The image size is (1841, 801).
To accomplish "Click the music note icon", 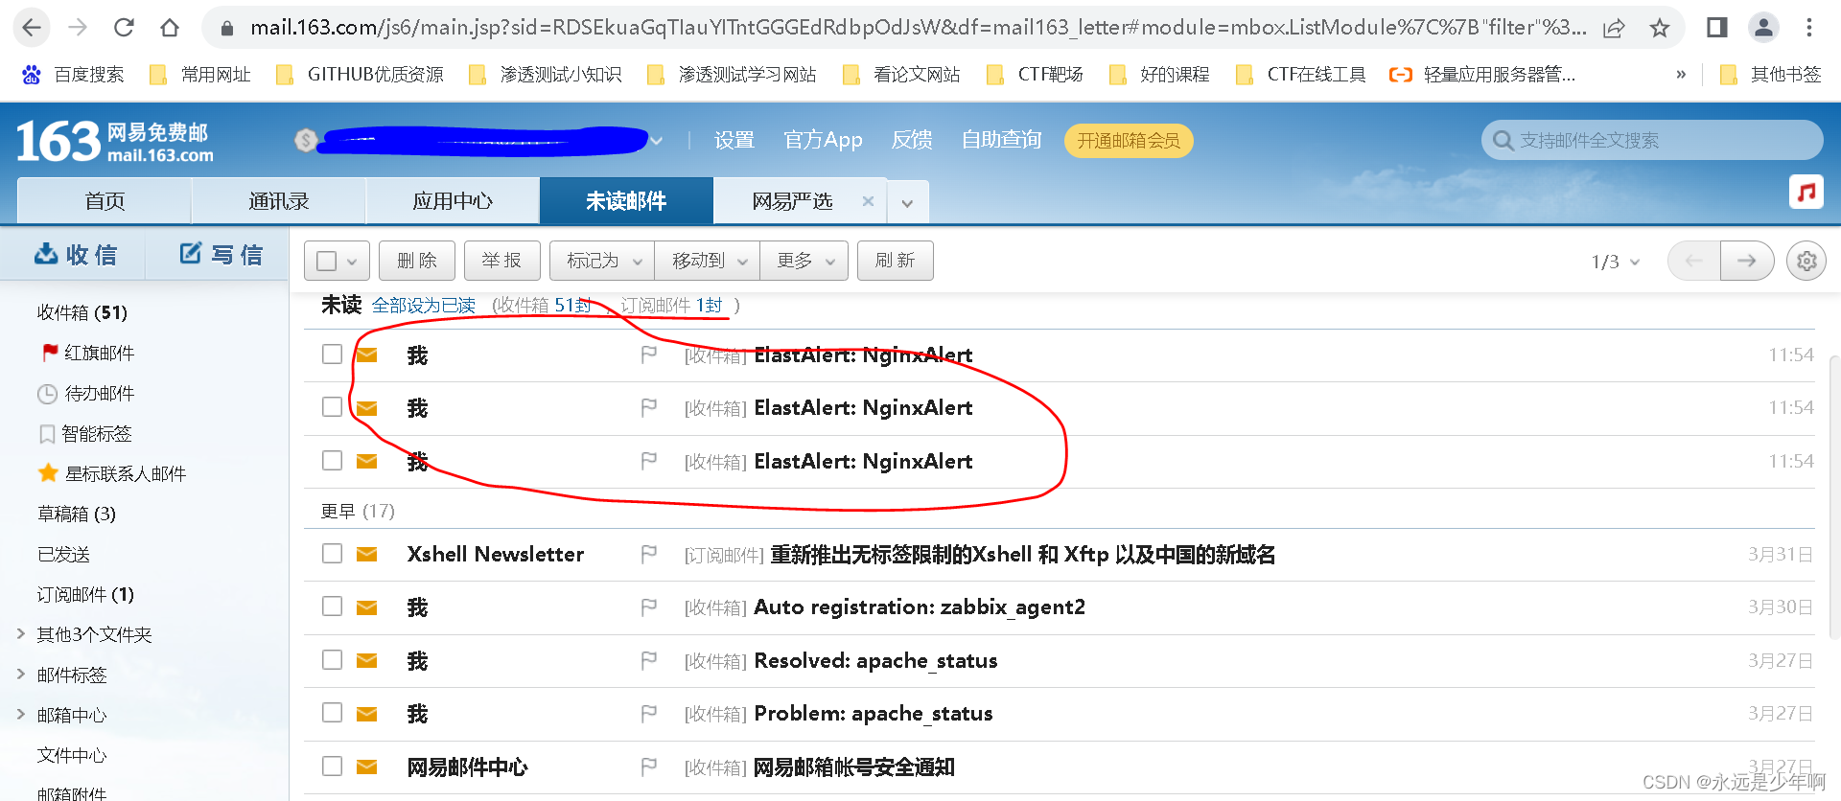I will [1806, 192].
